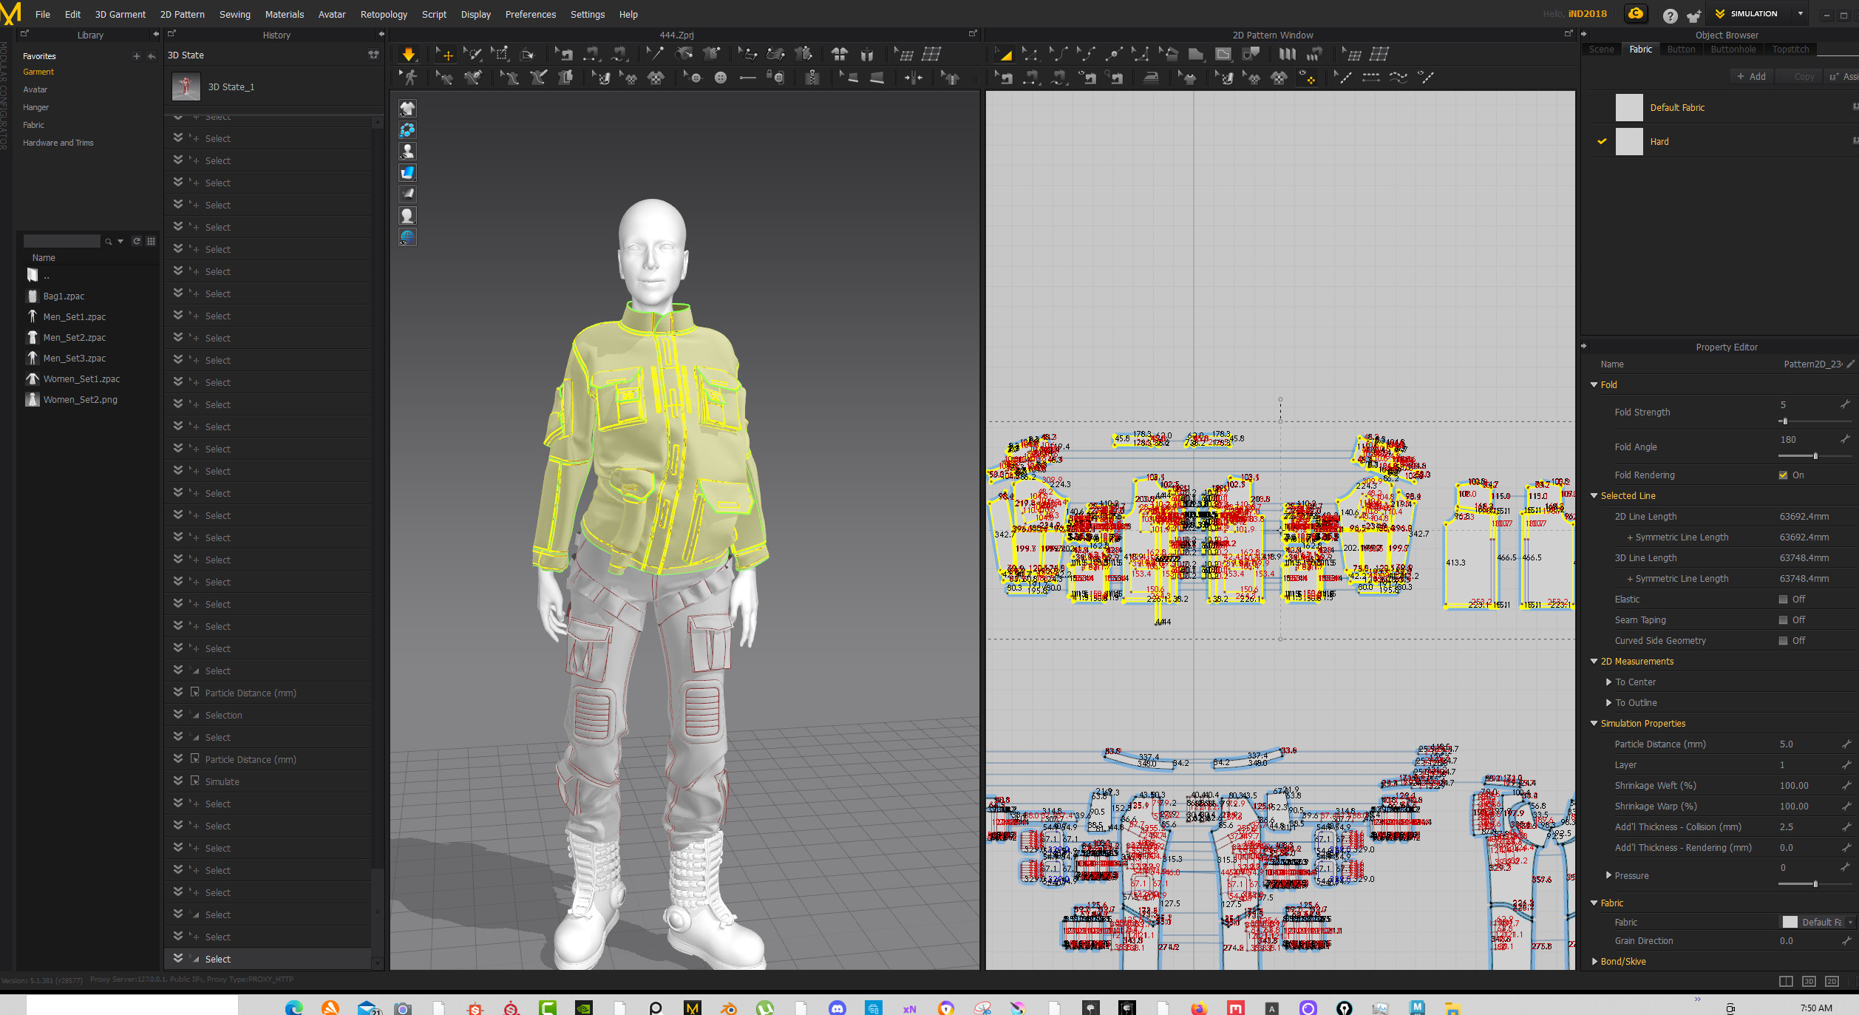Viewport: 1859px width, 1015px height.
Task: Click the avatar display icon in the 3D viewport sidebar
Action: point(407,151)
